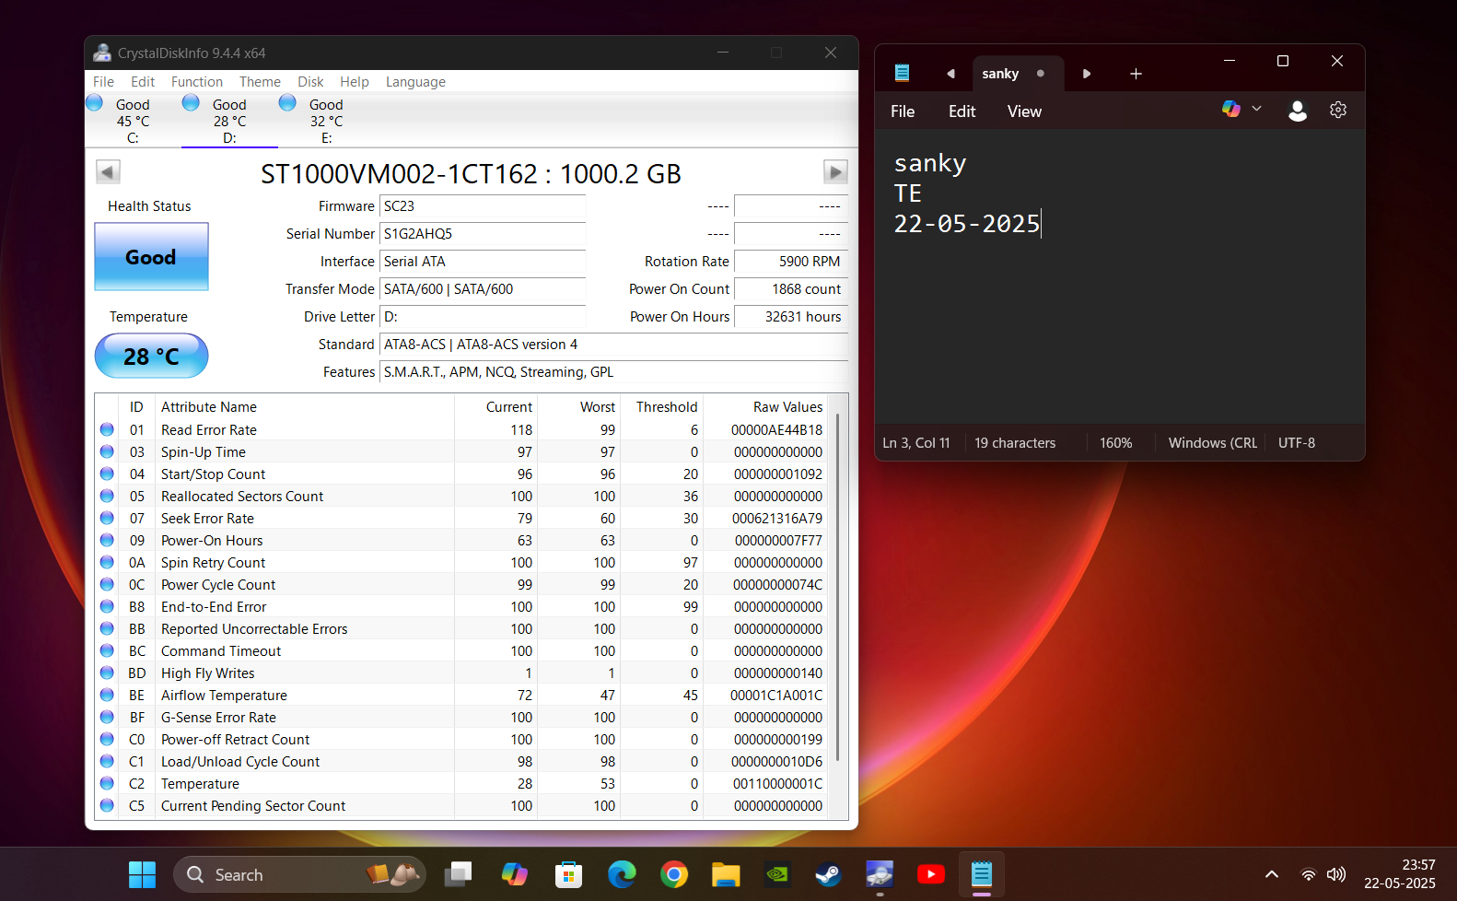This screenshot has width=1457, height=901.
Task: Open the account profile icon in Notepad
Action: pos(1297,111)
